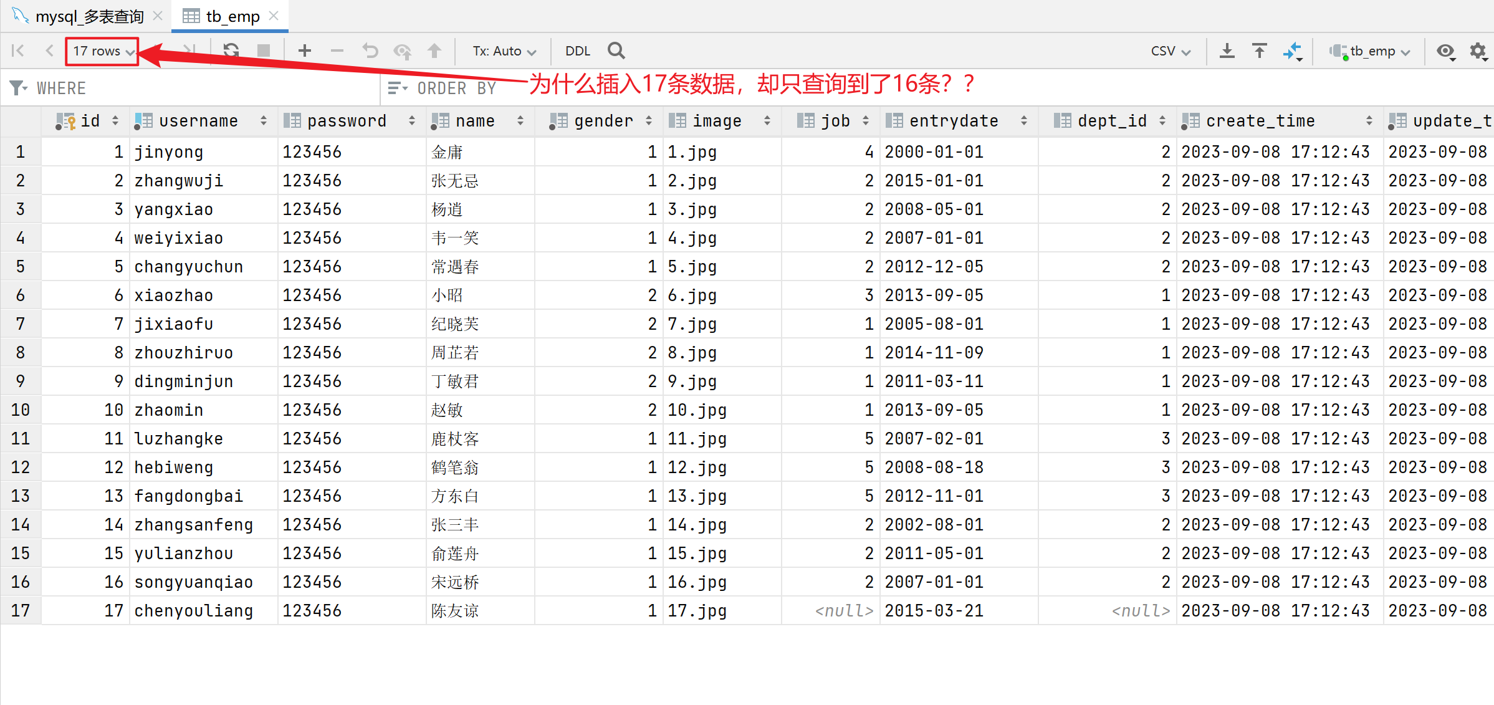
Task: Open the settings gear icon
Action: point(1478,50)
